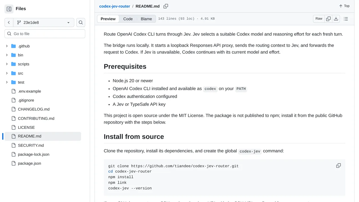Open the .env.example file
Image resolution: width=359 pixels, height=202 pixels.
(x=29, y=91)
